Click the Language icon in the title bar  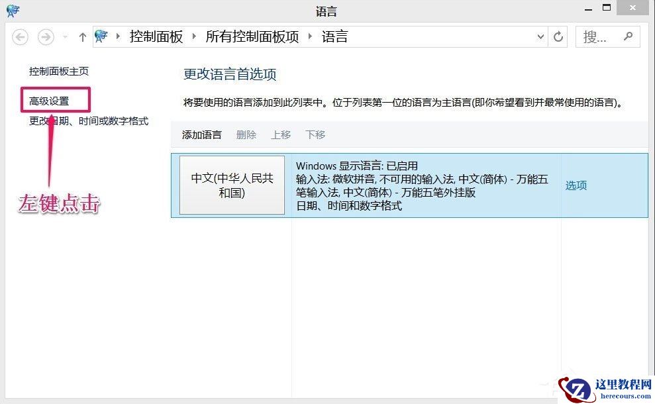tap(12, 11)
